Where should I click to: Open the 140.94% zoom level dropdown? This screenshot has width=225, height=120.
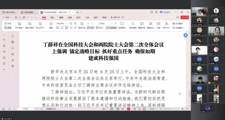(x=67, y=23)
